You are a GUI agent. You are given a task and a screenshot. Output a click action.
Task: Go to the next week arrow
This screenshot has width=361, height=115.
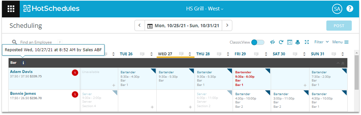point(227,25)
